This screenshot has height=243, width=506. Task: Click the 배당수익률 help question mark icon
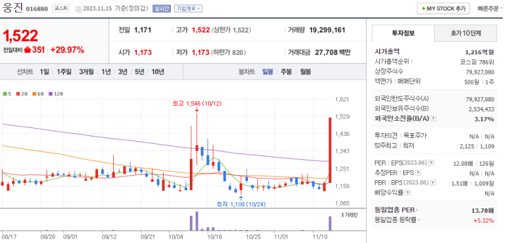[408, 193]
